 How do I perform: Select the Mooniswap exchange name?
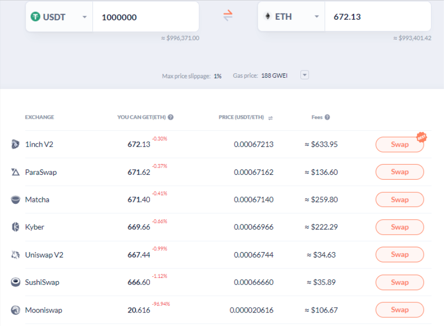(x=44, y=310)
